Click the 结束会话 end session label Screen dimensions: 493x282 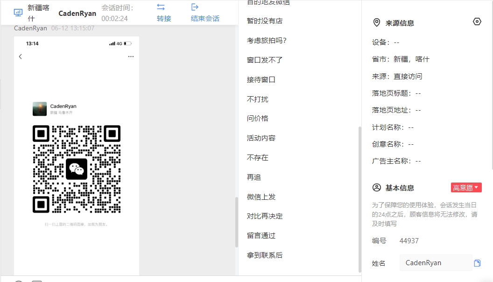pos(205,19)
